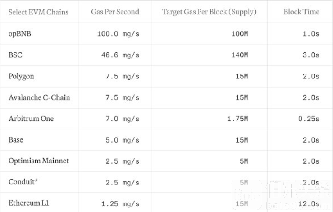Select the 1.75M target gas value
Screen dimensions: 333x212
[x=236, y=119]
